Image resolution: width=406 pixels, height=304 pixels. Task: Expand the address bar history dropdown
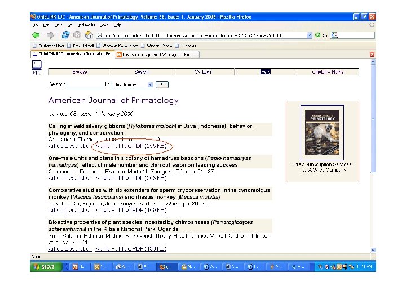(x=309, y=35)
